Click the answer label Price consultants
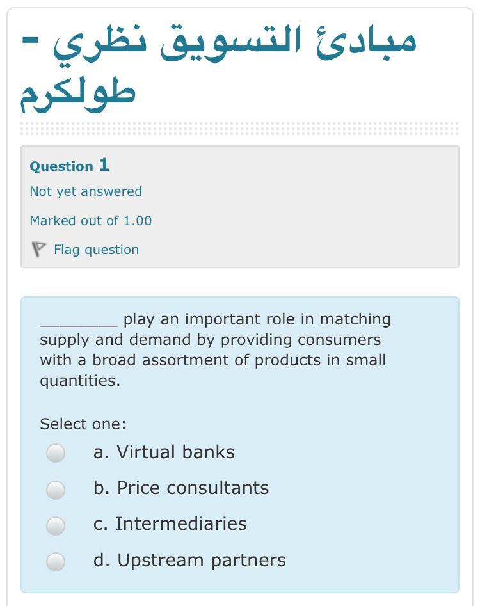480x606 pixels. coord(181,488)
